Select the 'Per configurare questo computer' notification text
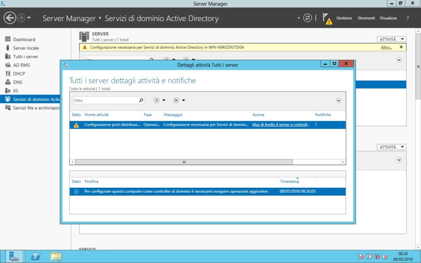This screenshot has height=263, width=421. [x=176, y=191]
